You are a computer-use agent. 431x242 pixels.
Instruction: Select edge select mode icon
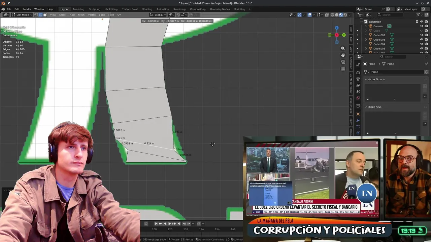40,15
